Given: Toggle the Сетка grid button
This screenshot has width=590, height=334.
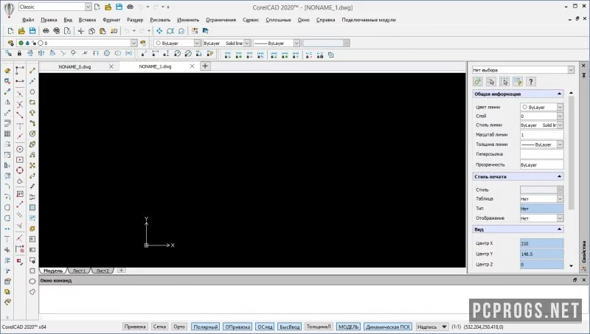Looking at the screenshot, I should pos(159,327).
